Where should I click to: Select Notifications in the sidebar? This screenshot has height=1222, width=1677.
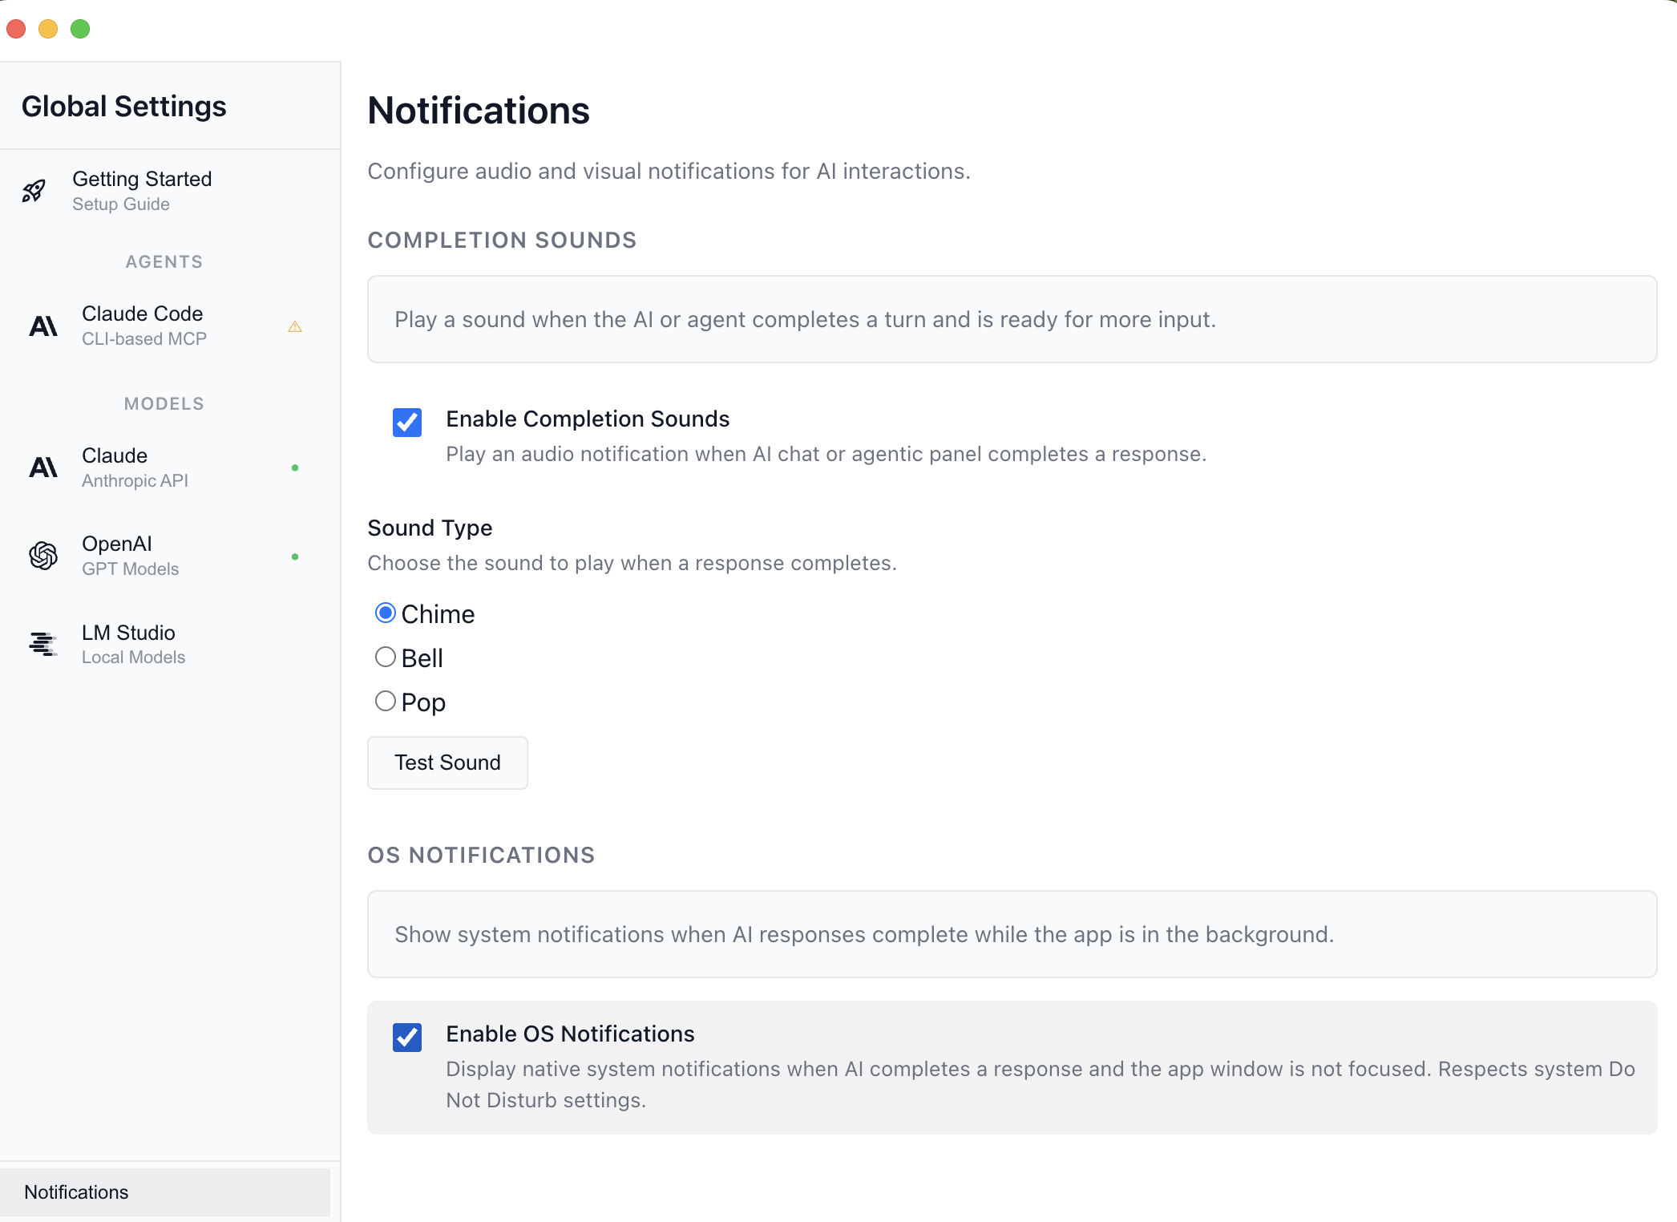click(x=165, y=1192)
